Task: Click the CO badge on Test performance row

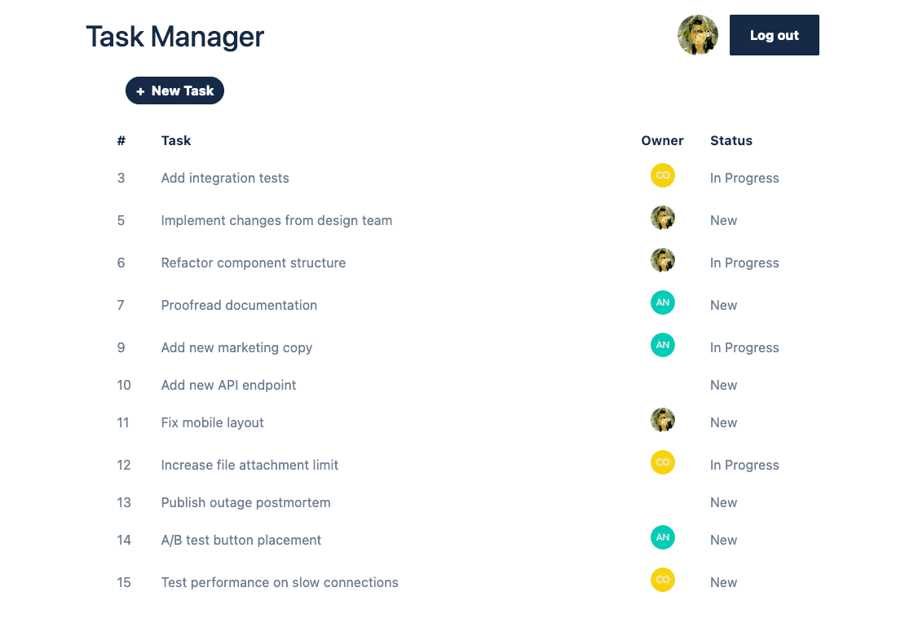Action: (x=662, y=580)
